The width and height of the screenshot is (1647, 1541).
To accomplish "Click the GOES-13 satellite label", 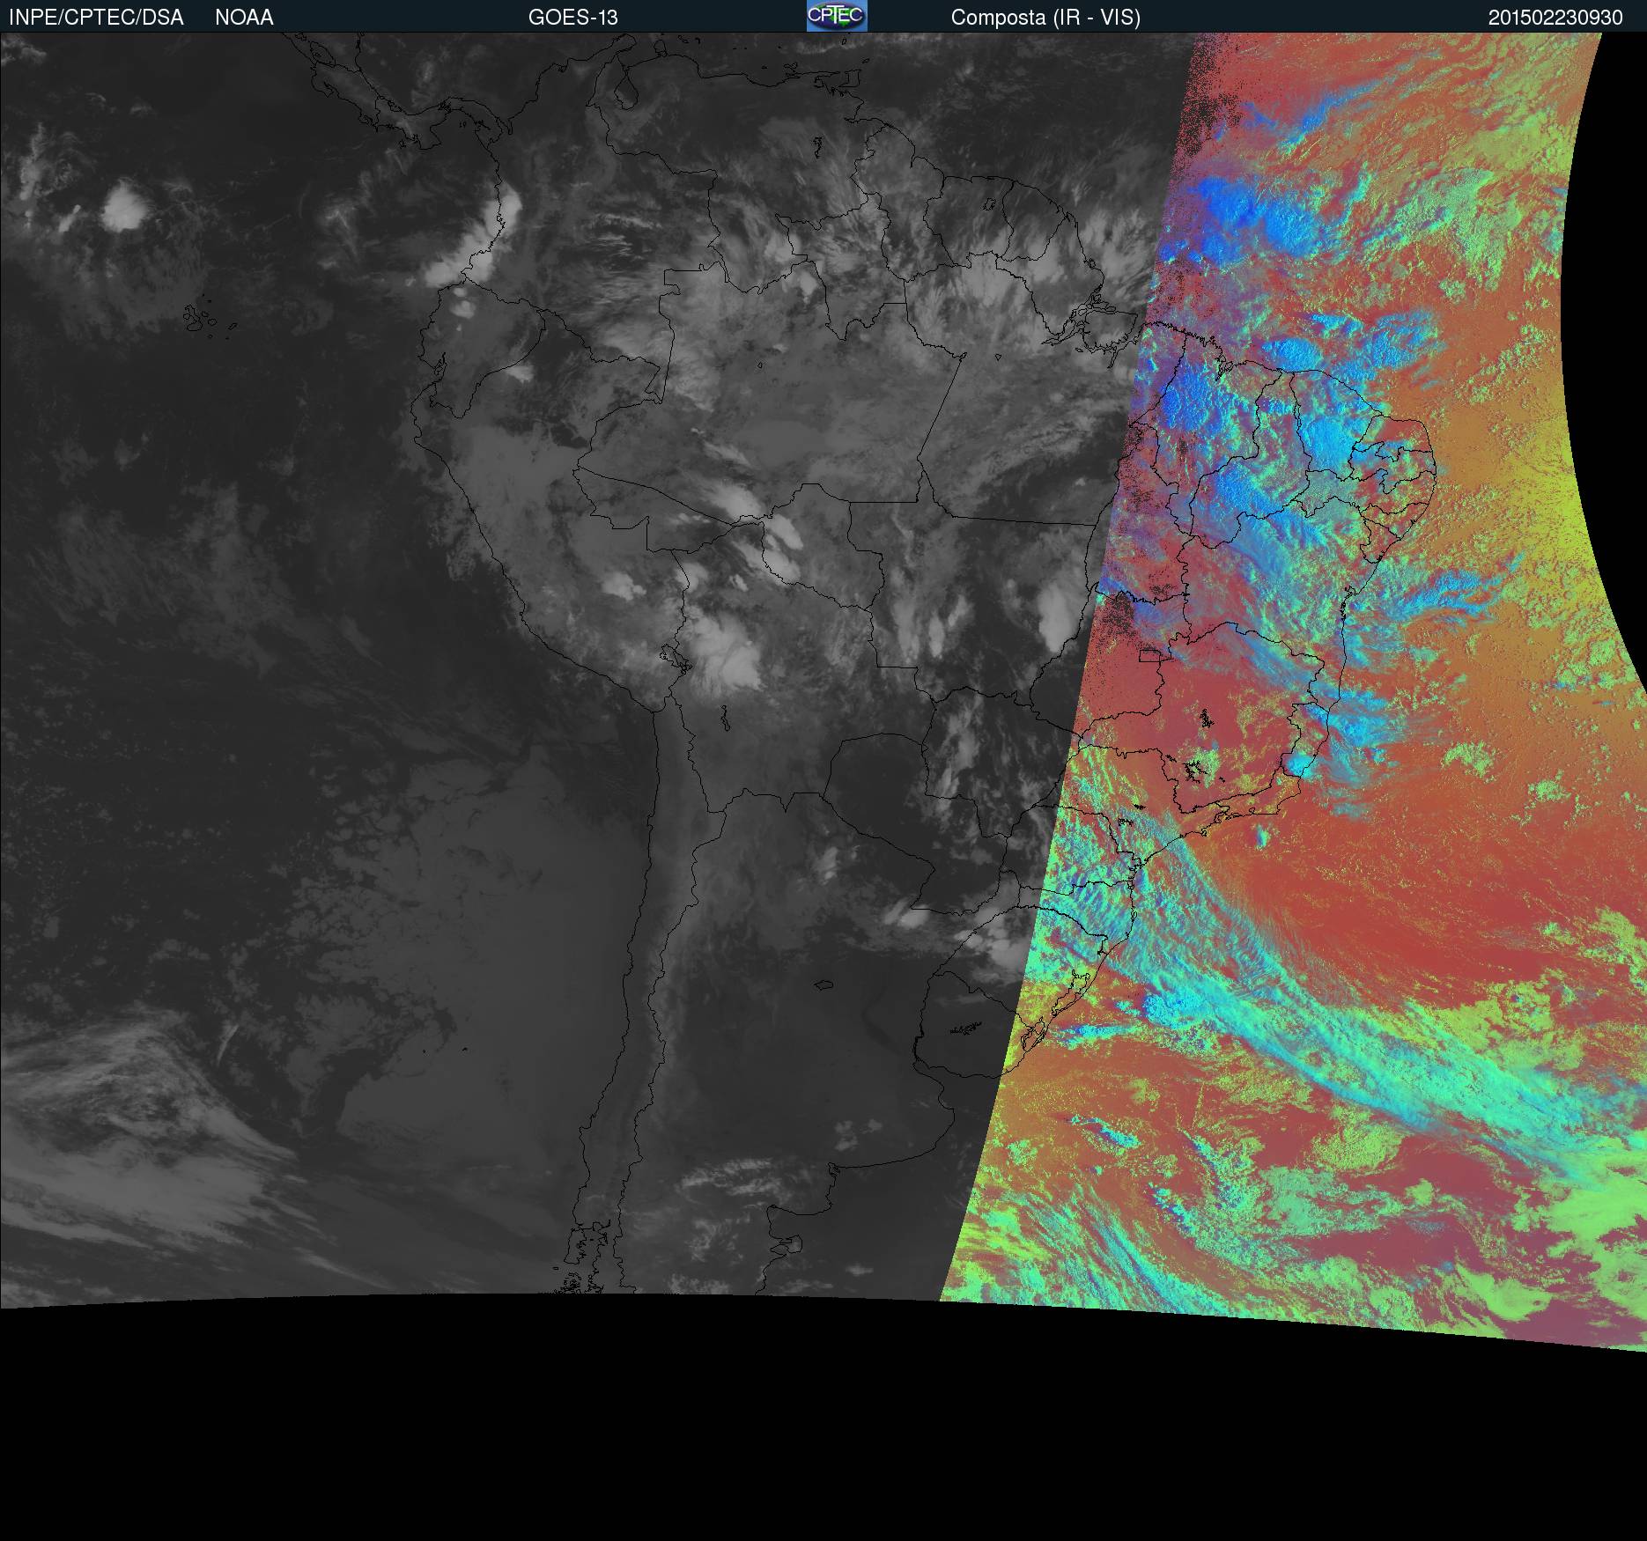I will tap(573, 18).
